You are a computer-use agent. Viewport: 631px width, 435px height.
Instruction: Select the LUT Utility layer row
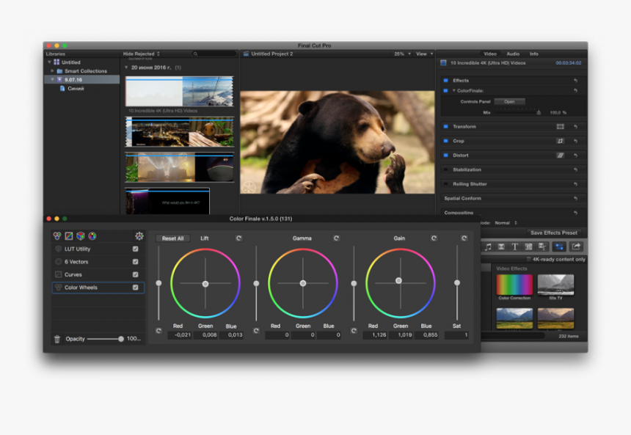[x=98, y=249]
